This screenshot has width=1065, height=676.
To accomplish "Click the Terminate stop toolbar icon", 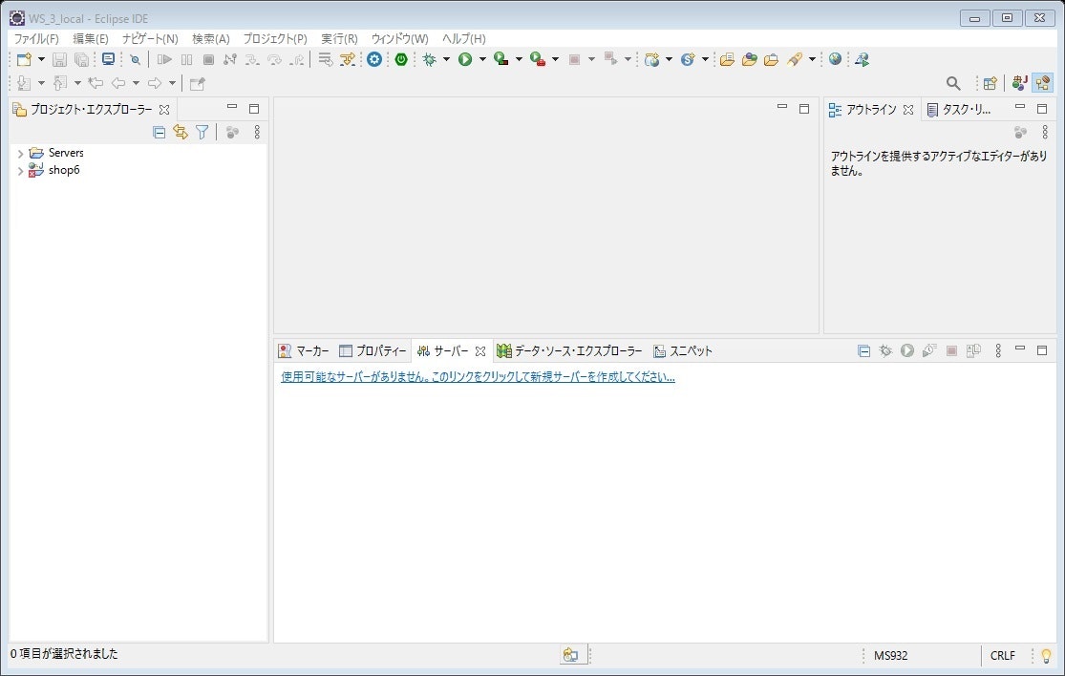I will click(x=208, y=60).
